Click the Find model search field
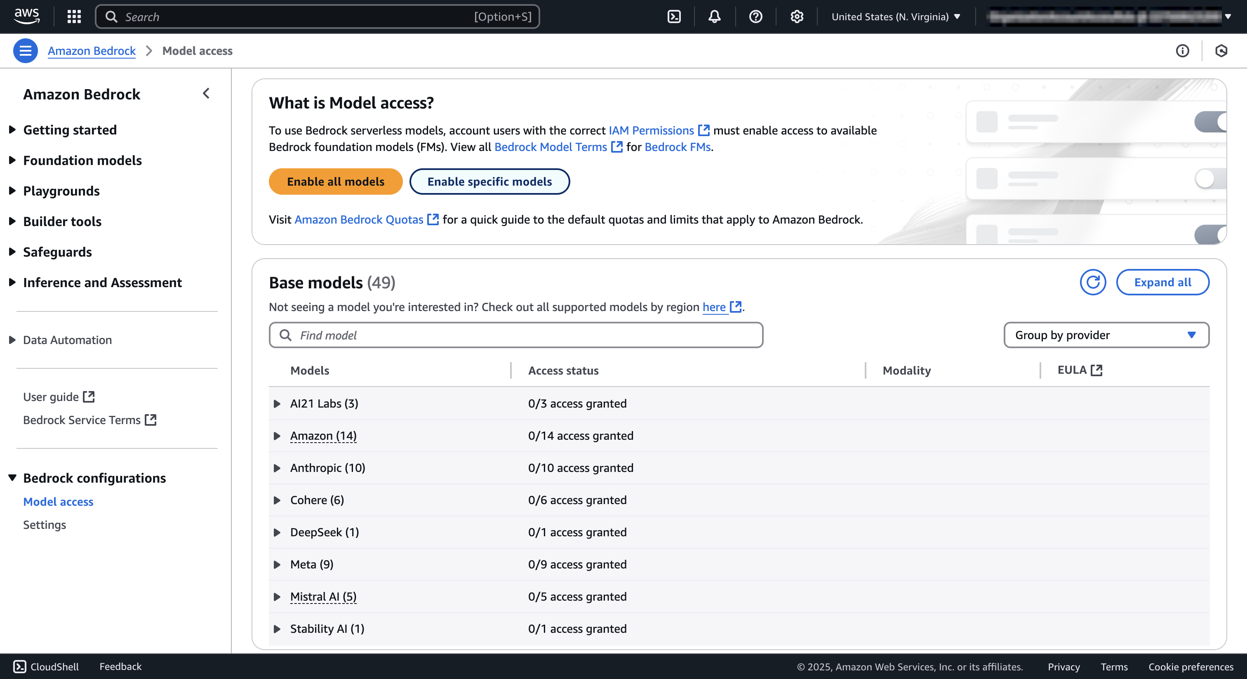1247x679 pixels. click(516, 335)
